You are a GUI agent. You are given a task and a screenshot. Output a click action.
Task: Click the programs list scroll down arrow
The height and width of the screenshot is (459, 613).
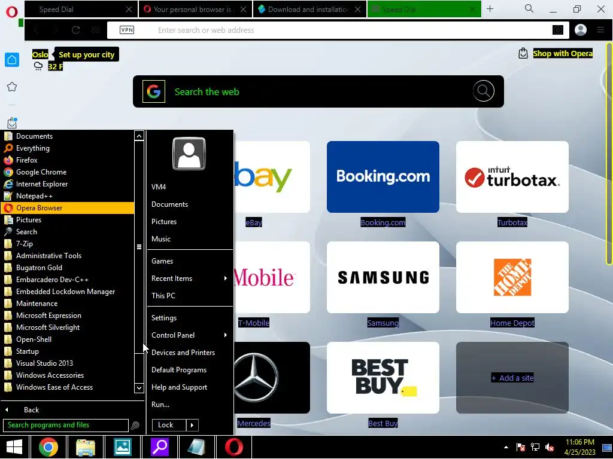[139, 387]
